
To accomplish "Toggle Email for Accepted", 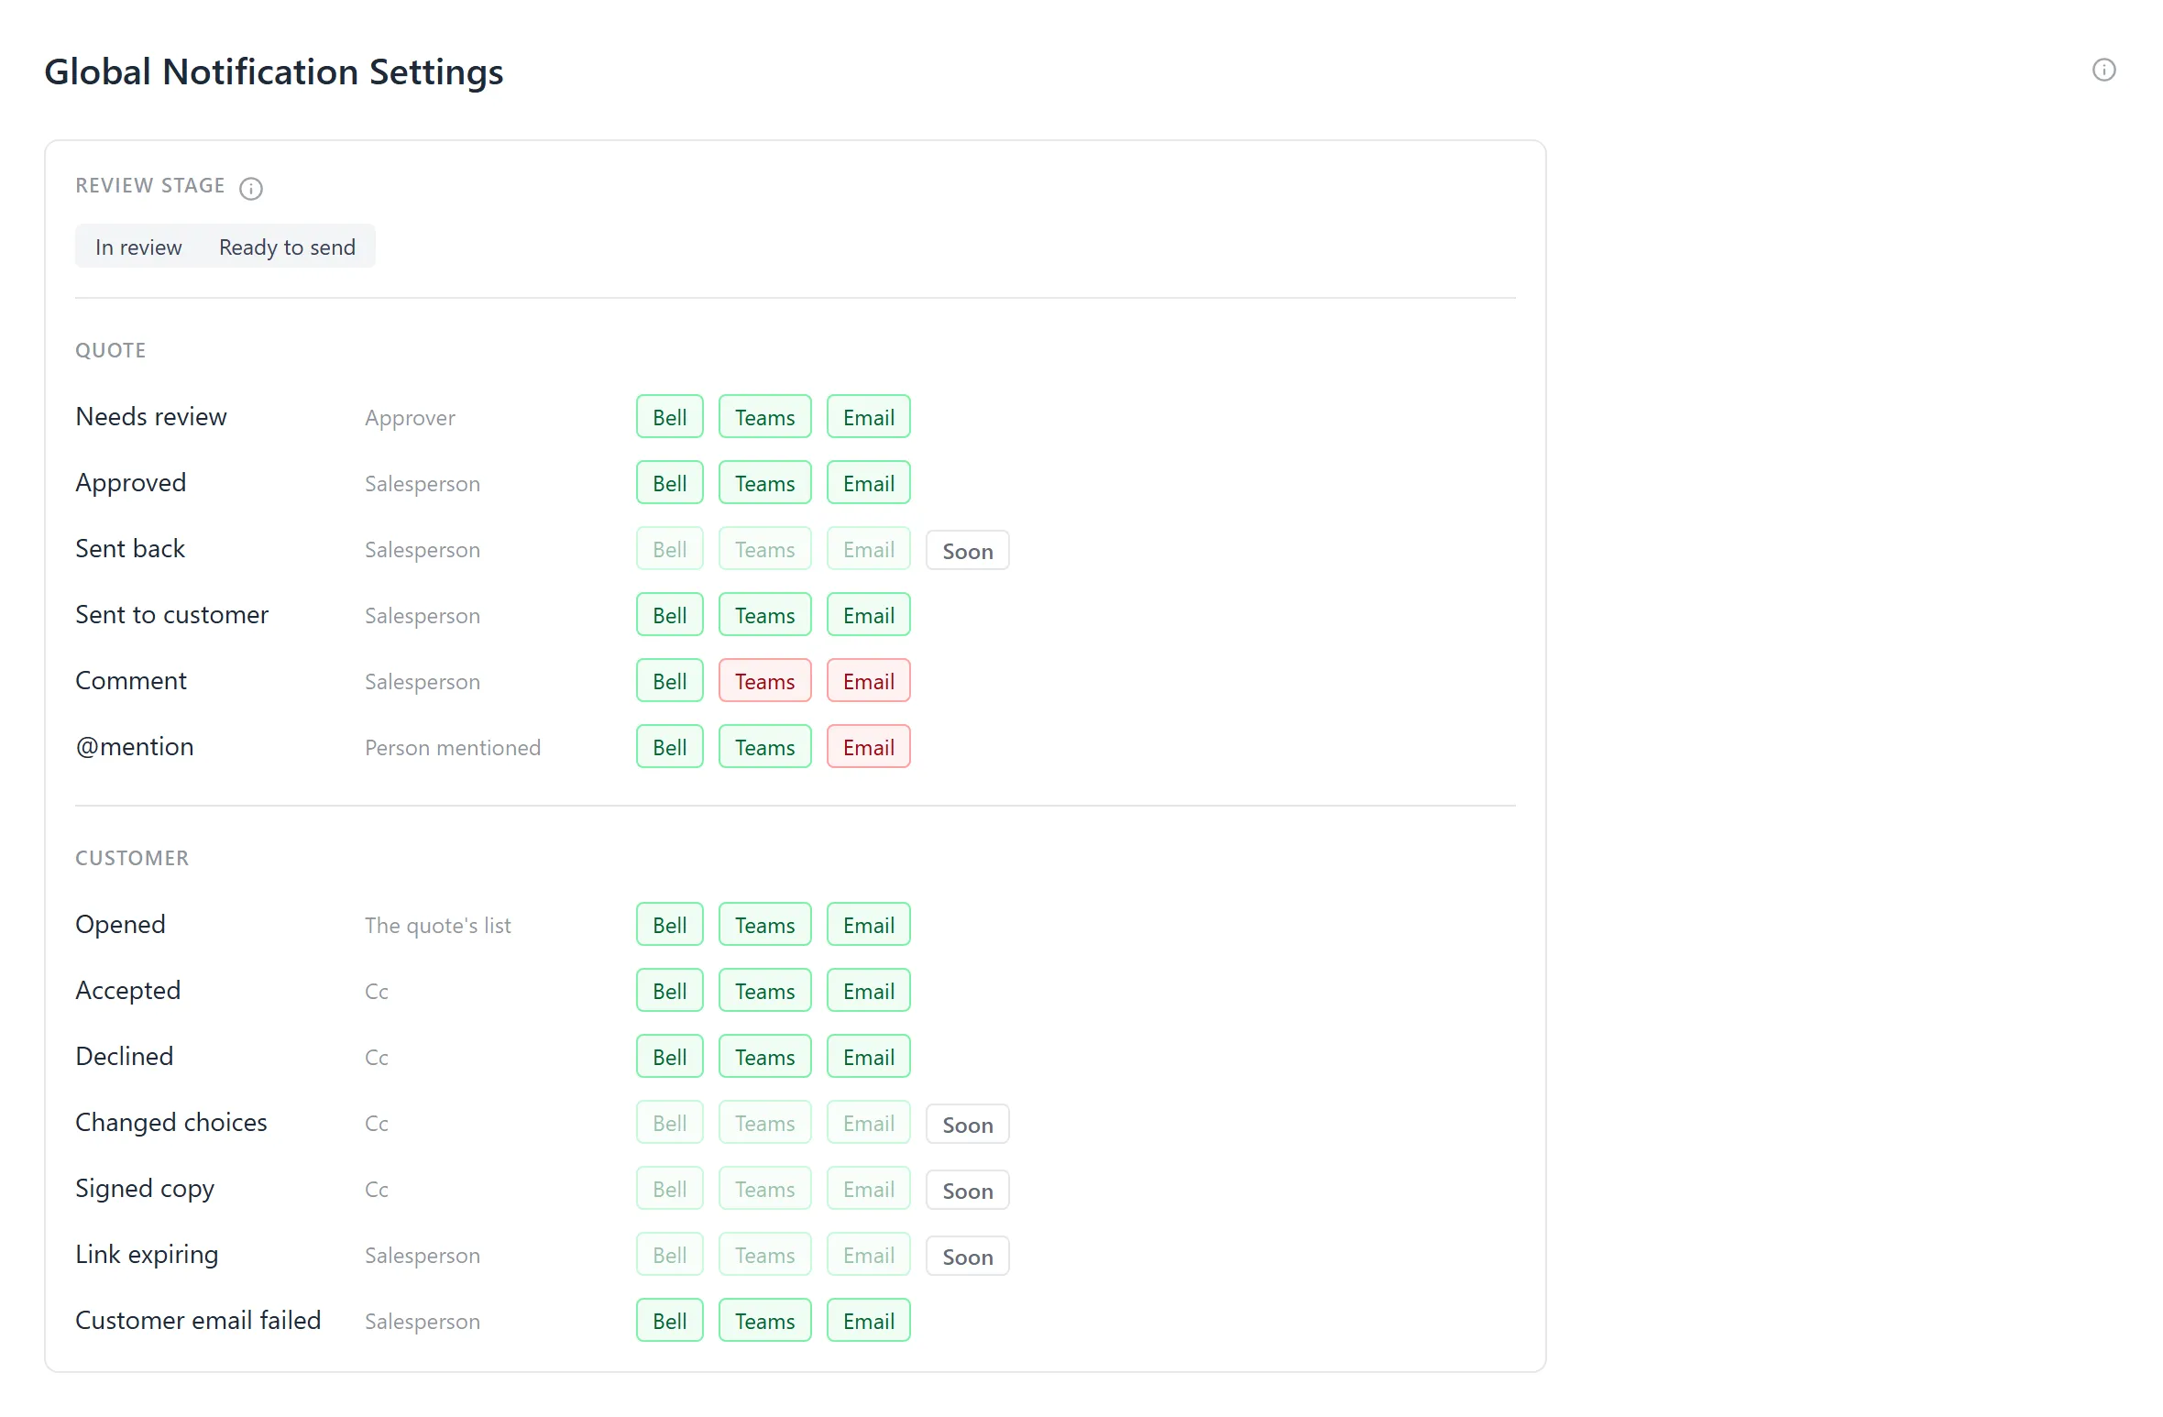I will tap(869, 991).
